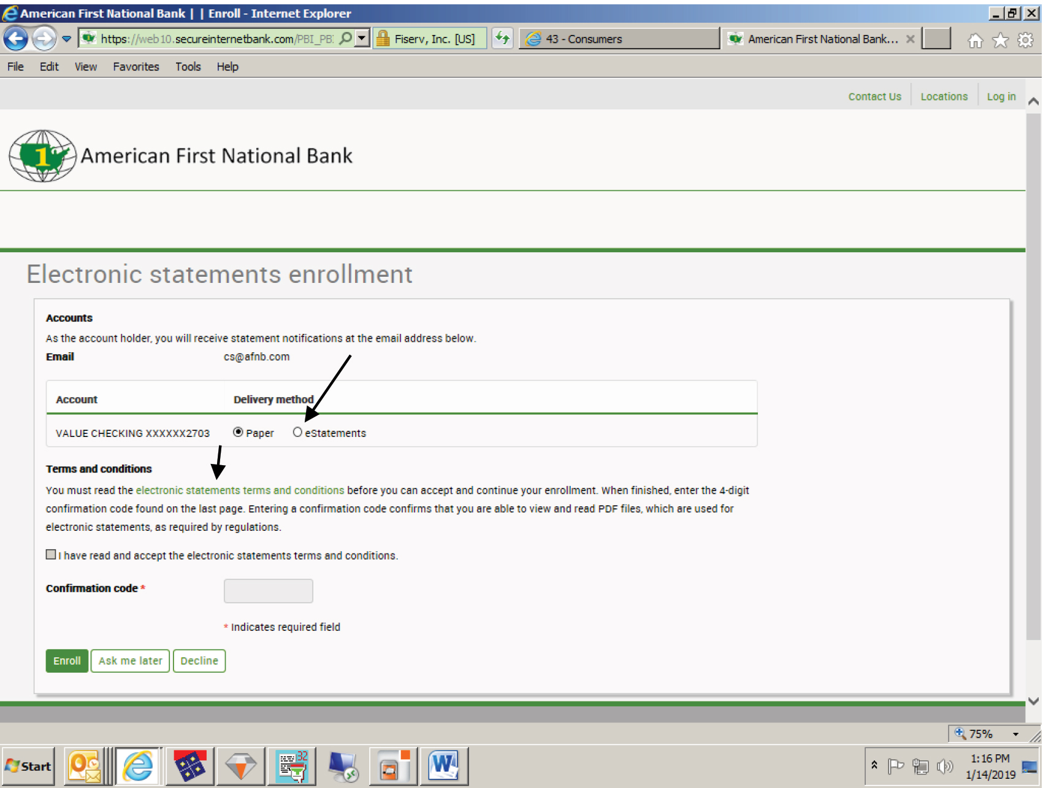Screen dimensions: 1043x788
Task: Open the orange diamond taskbar app
Action: click(240, 766)
